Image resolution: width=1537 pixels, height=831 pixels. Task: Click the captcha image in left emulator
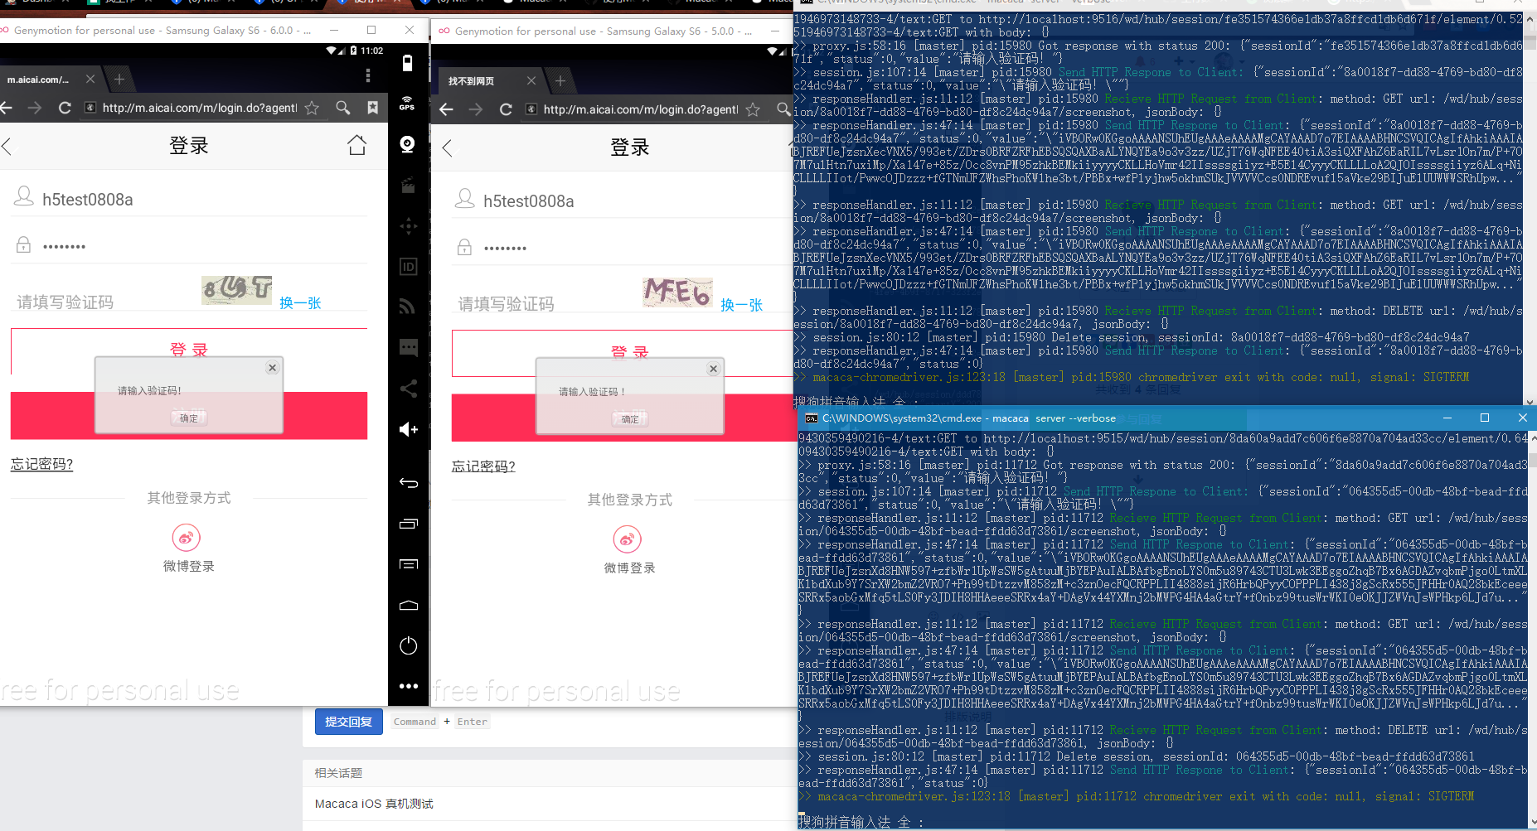237,289
